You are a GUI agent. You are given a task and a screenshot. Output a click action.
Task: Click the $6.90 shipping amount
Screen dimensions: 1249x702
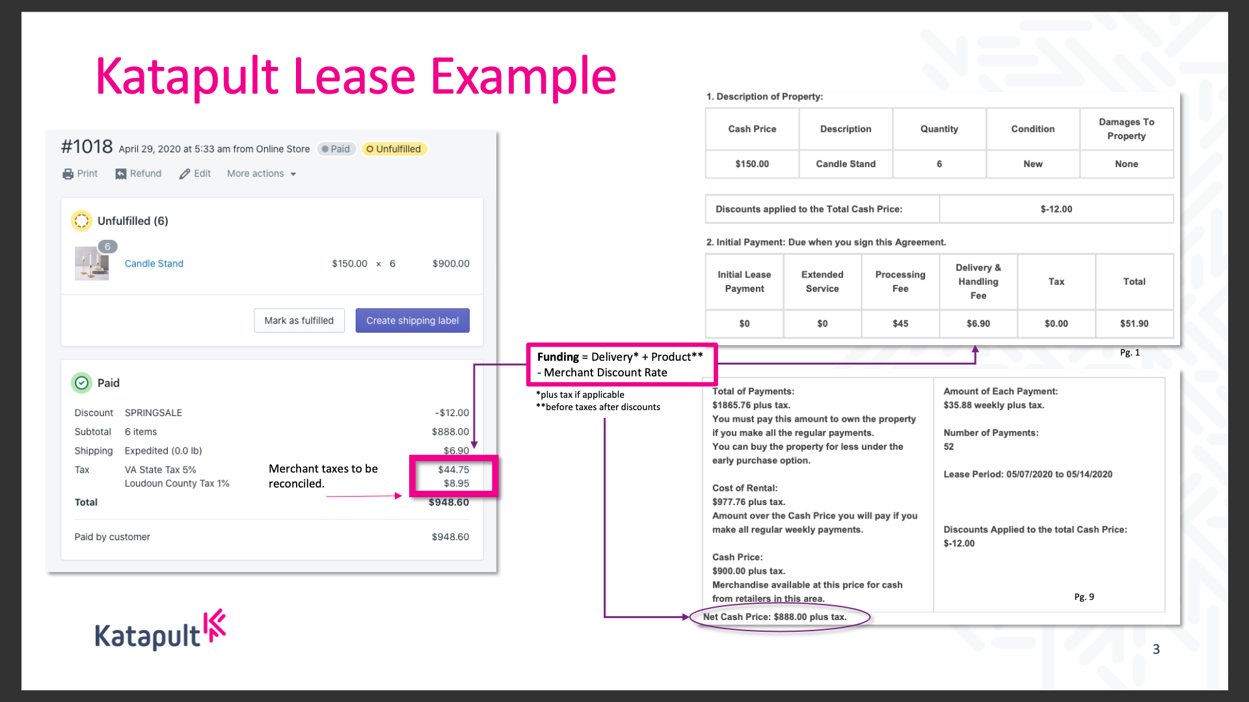coord(456,450)
